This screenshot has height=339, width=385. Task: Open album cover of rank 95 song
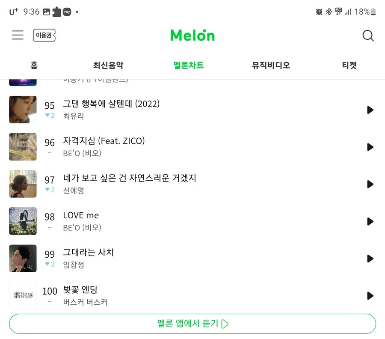(23, 110)
